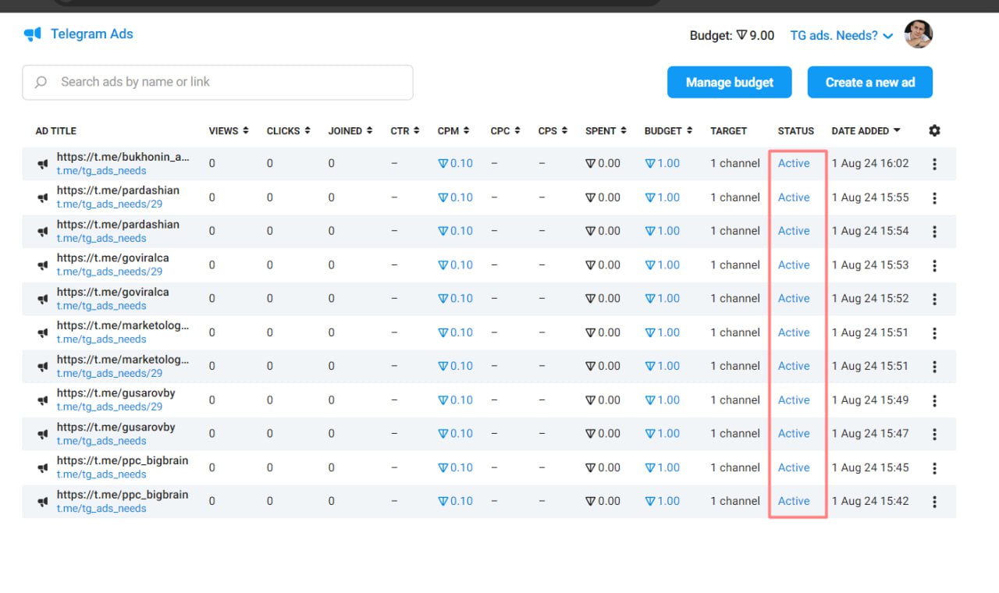Toggle Active status of bukhonin ad

[x=794, y=164]
